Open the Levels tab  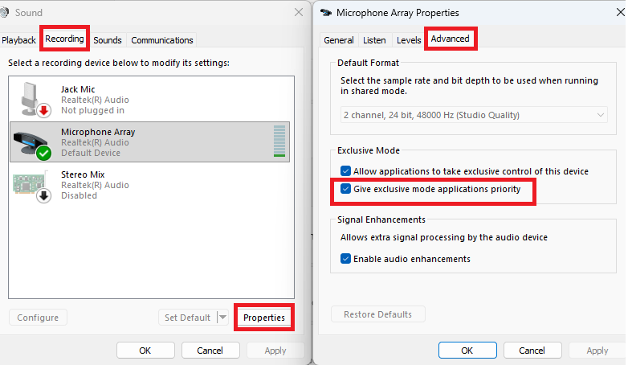(x=409, y=40)
